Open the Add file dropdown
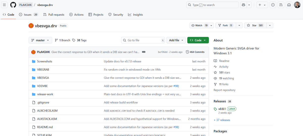The image size is (303, 136). tap(176, 40)
